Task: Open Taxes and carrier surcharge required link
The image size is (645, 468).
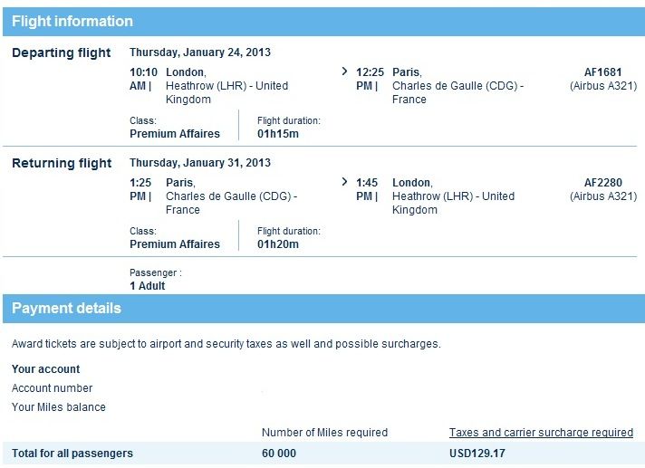Action: [x=541, y=433]
